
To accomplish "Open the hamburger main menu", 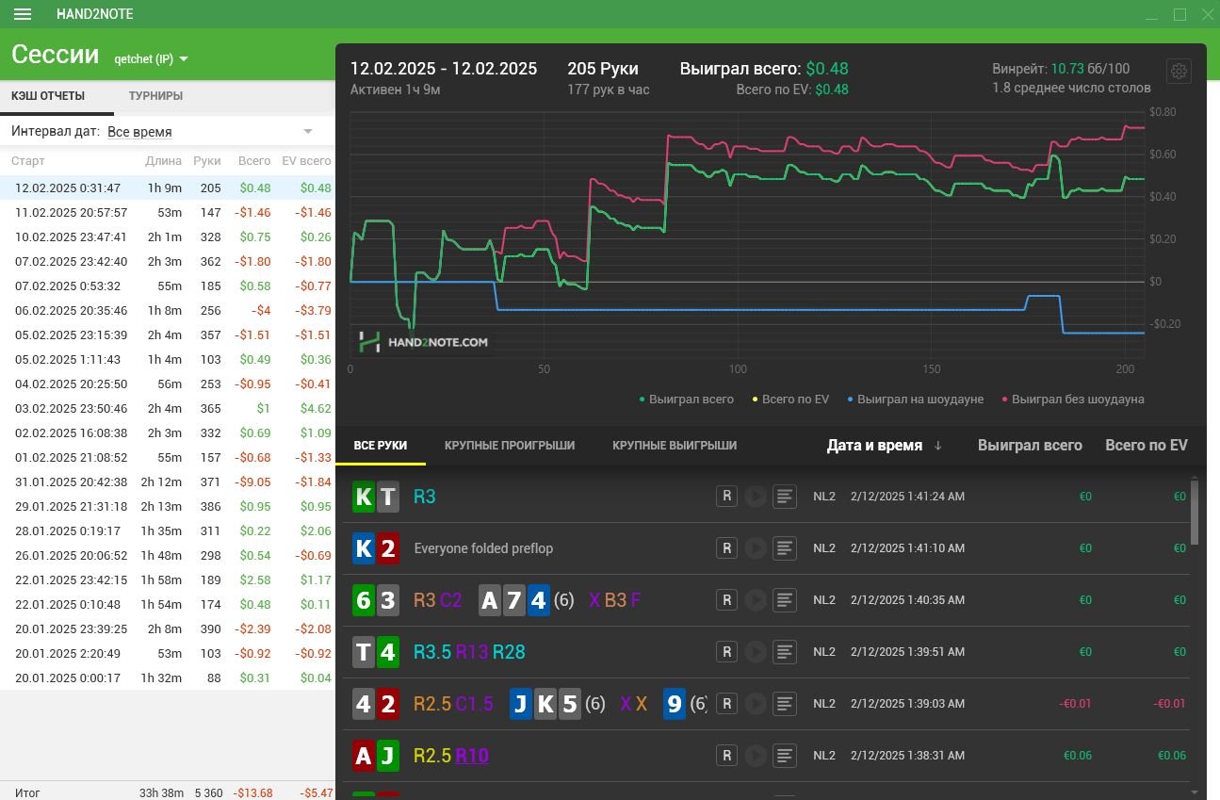I will coord(24,14).
